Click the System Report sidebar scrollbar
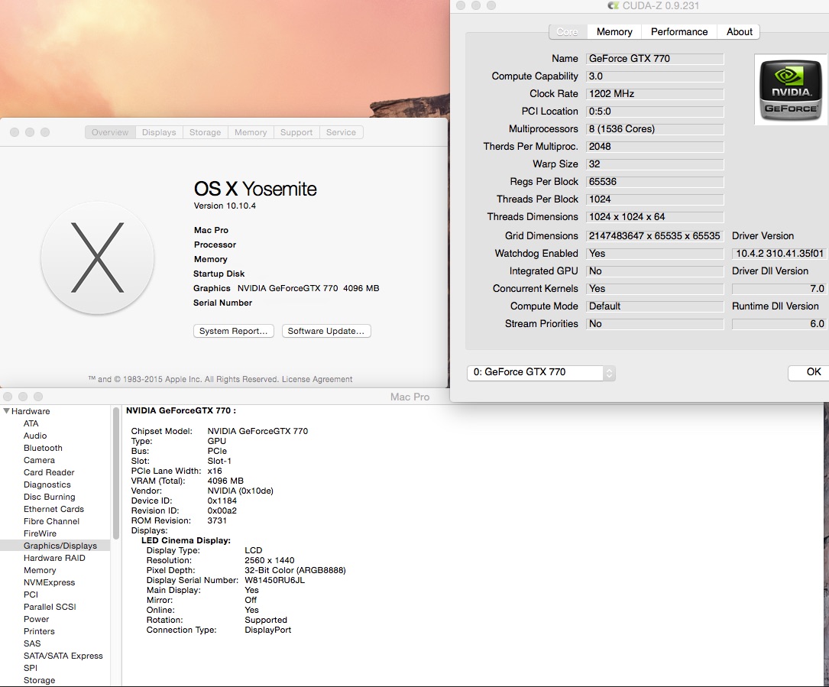Viewport: 829px width, 687px height. pos(116,473)
